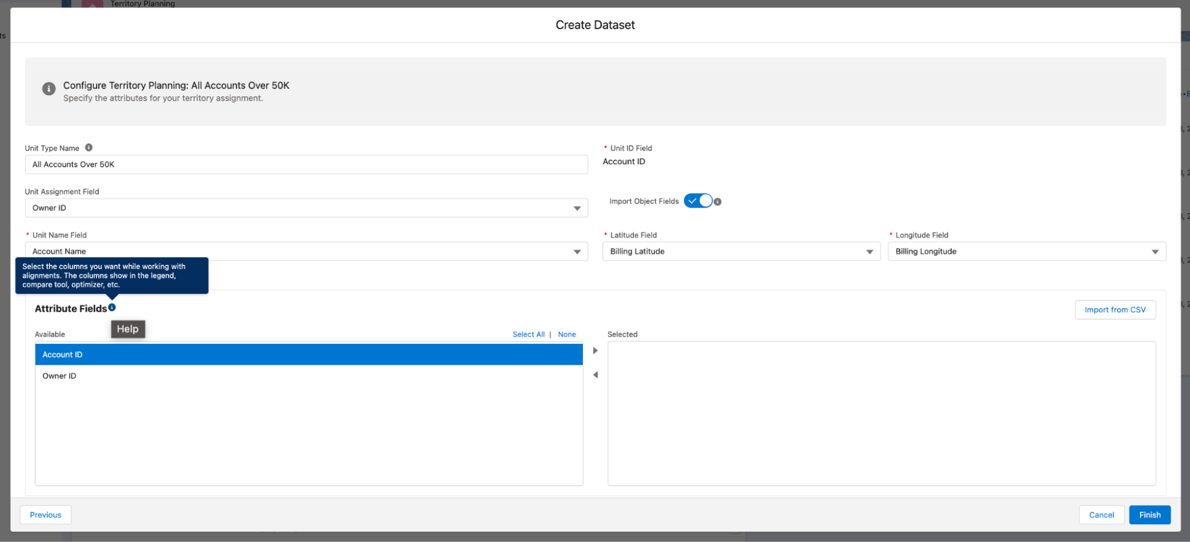
Task: Click the Unit Type Name info icon
Action: [x=89, y=148]
